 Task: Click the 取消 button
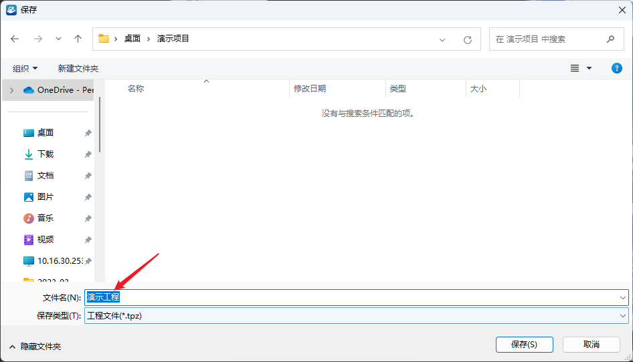(591, 345)
